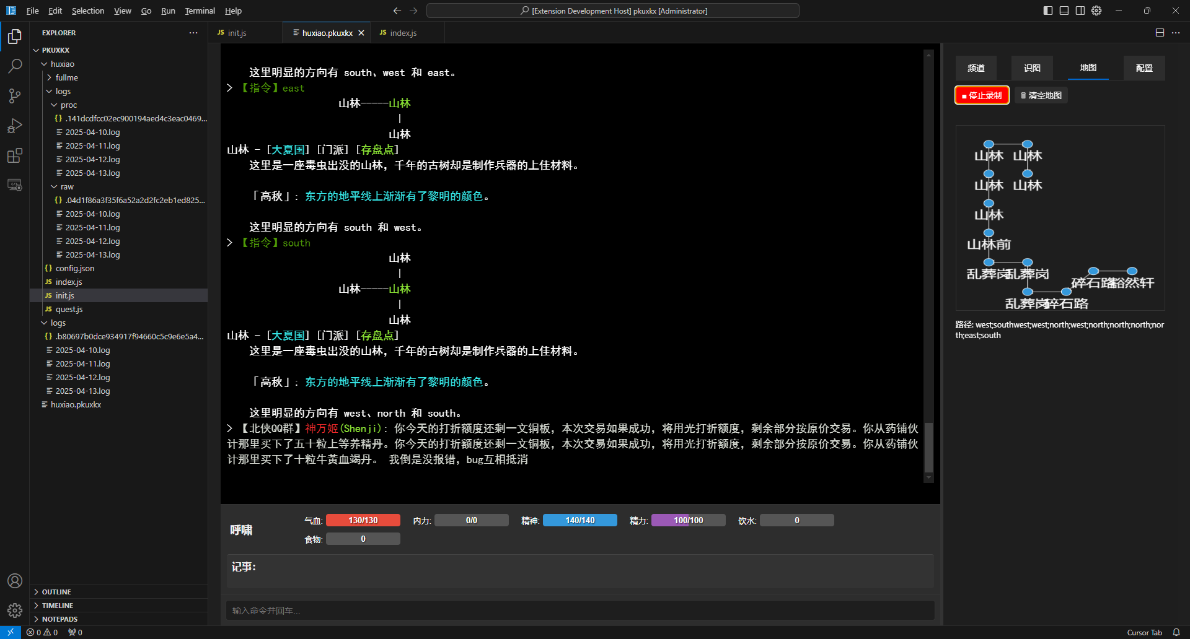The width and height of the screenshot is (1190, 639).
Task: Open Run and Debug view
Action: coord(15,125)
